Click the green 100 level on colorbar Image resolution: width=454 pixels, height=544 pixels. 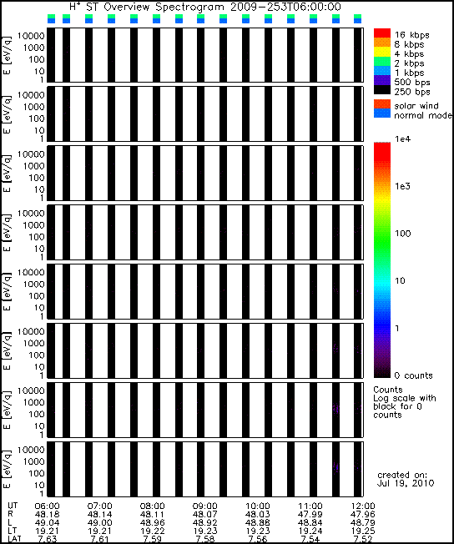tap(381, 234)
